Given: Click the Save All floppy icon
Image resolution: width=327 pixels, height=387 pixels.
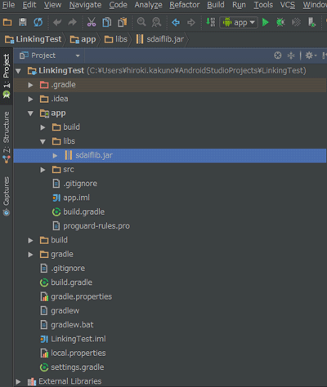Looking at the screenshot, I should 23,22.
